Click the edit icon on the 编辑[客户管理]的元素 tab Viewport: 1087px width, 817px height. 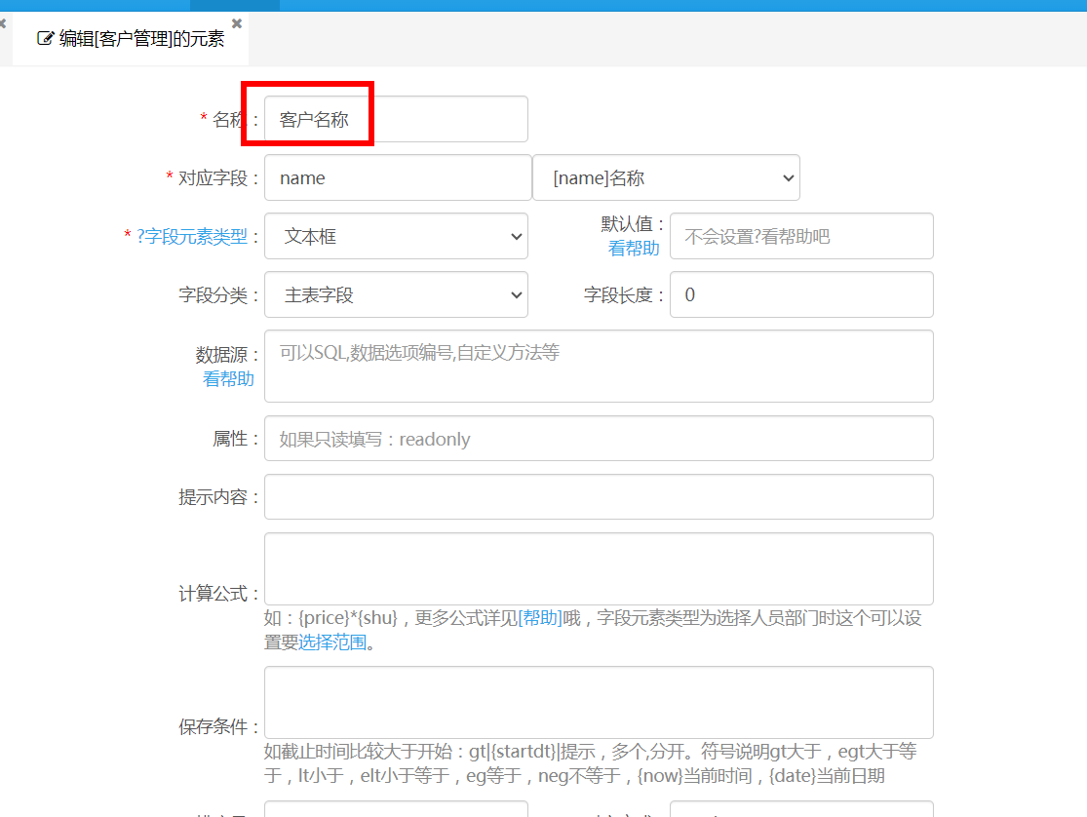[x=45, y=39]
